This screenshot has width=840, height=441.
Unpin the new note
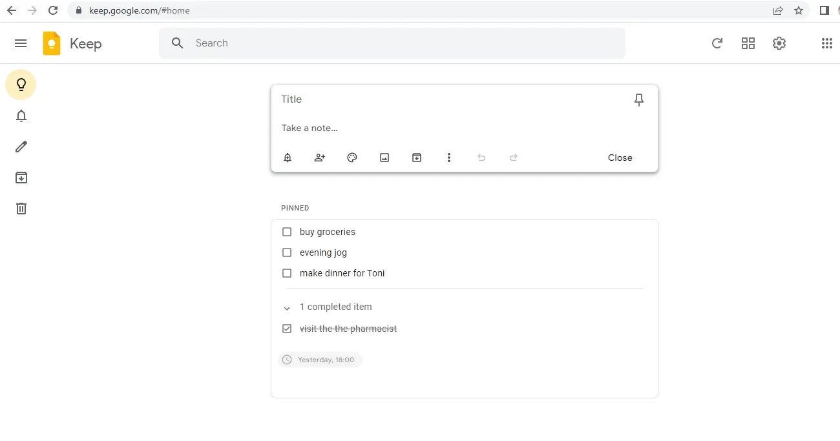[x=638, y=99]
